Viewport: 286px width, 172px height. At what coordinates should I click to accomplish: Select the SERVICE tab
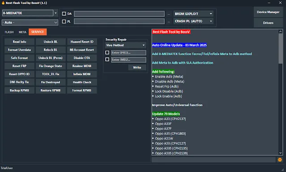pyautogui.click(x=38, y=32)
